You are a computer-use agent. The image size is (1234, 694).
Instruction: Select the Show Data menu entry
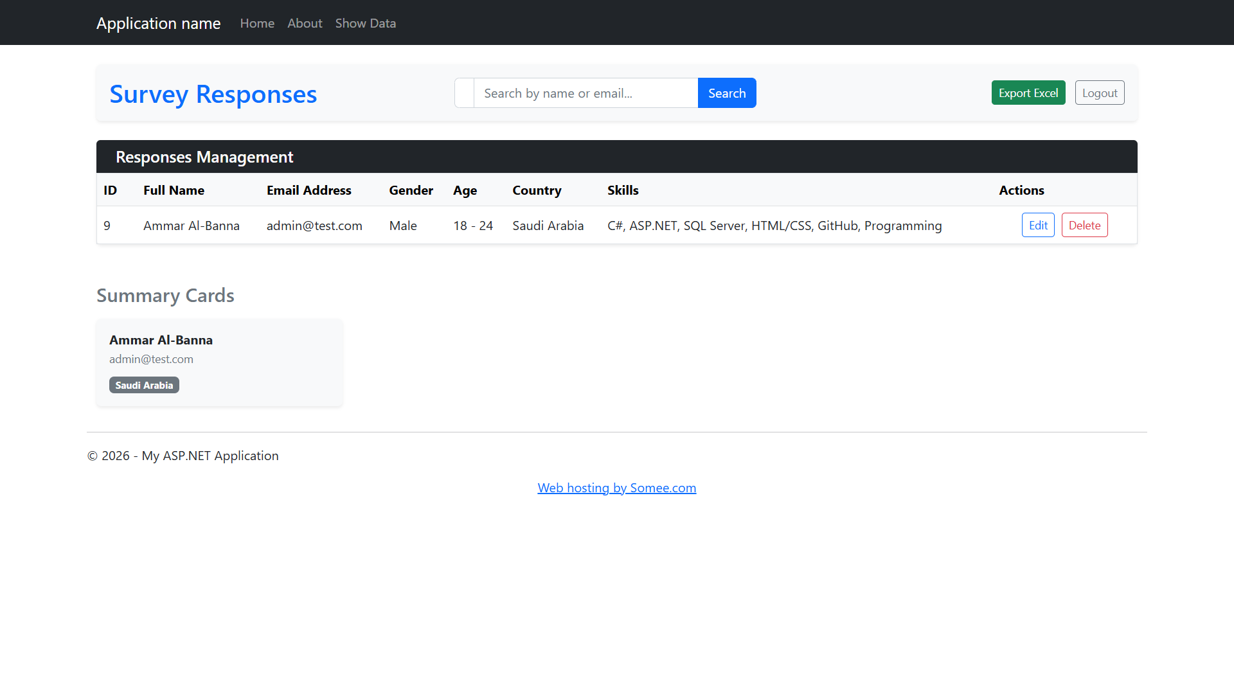(x=365, y=23)
